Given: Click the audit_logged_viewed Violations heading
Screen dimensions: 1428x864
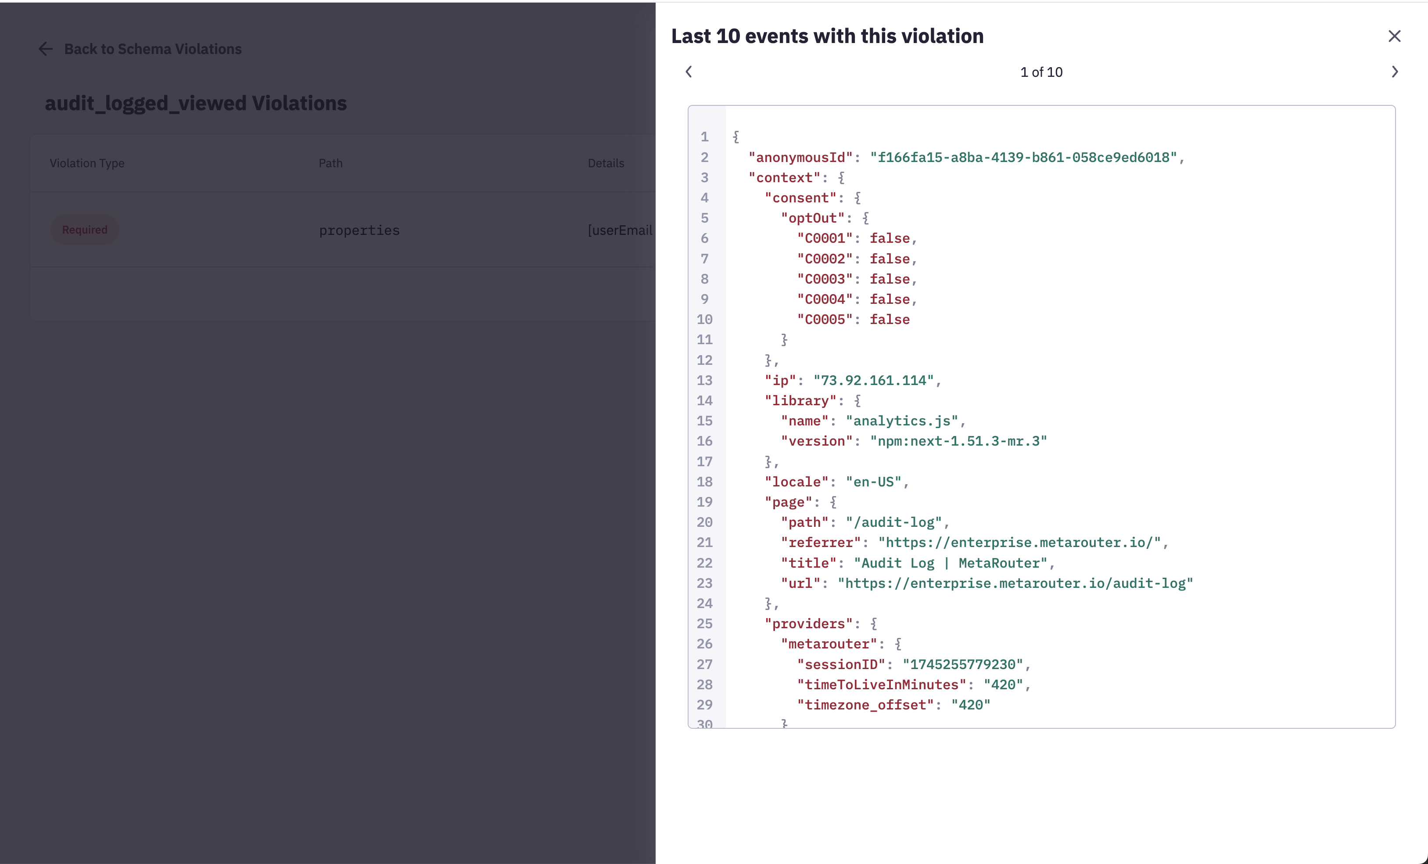Looking at the screenshot, I should pyautogui.click(x=196, y=103).
